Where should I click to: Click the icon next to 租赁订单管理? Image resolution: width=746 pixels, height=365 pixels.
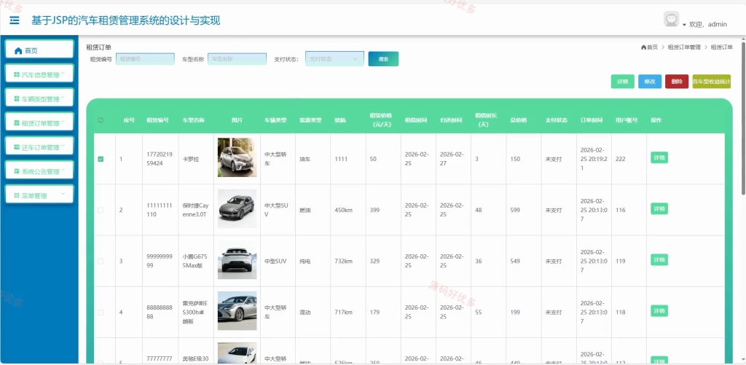17,123
